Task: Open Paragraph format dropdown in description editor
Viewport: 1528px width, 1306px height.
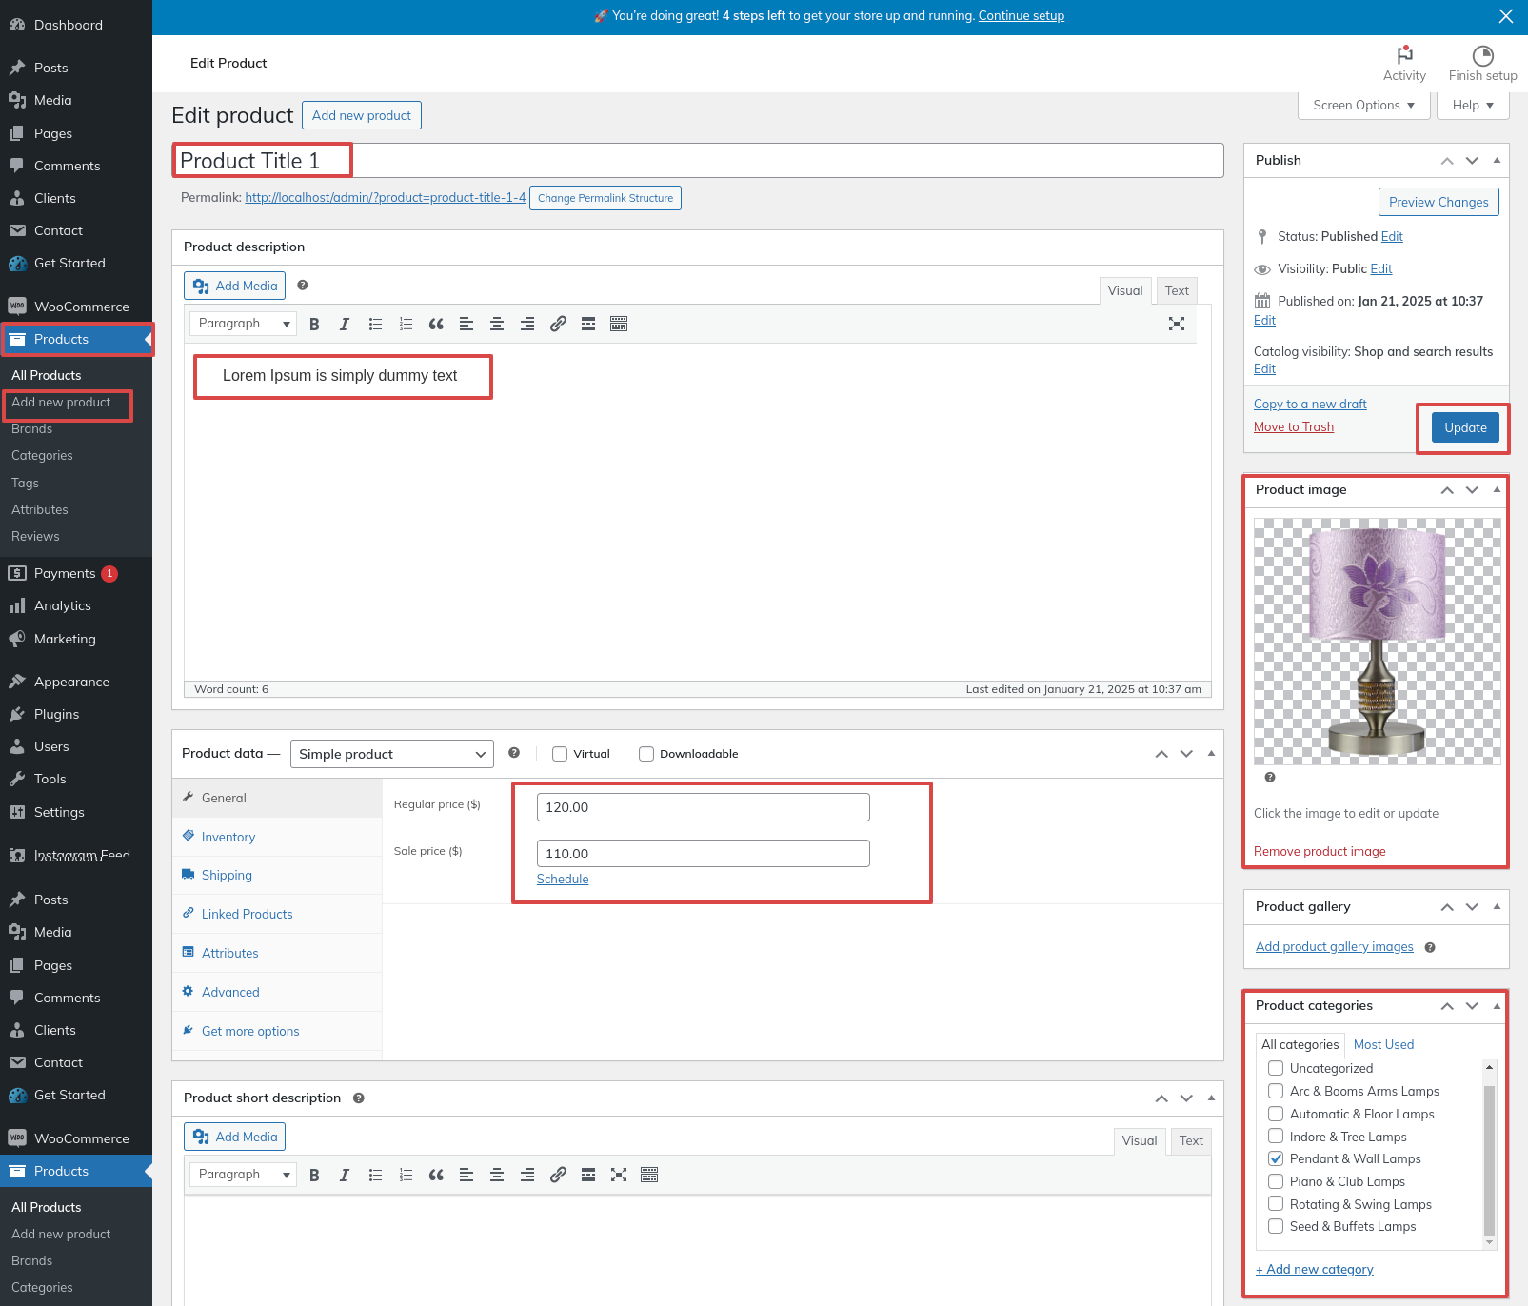Action: point(243,324)
